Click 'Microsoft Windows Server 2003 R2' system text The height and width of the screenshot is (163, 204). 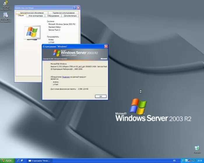coord(62,24)
